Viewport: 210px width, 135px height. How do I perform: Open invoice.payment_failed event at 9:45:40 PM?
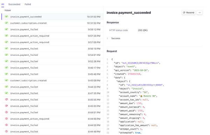52,74
